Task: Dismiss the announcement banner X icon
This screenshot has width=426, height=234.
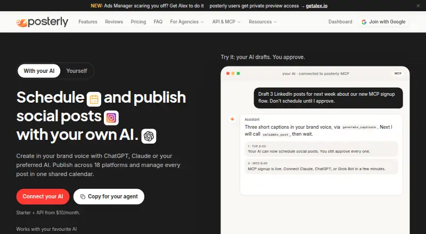Action: click(x=418, y=6)
